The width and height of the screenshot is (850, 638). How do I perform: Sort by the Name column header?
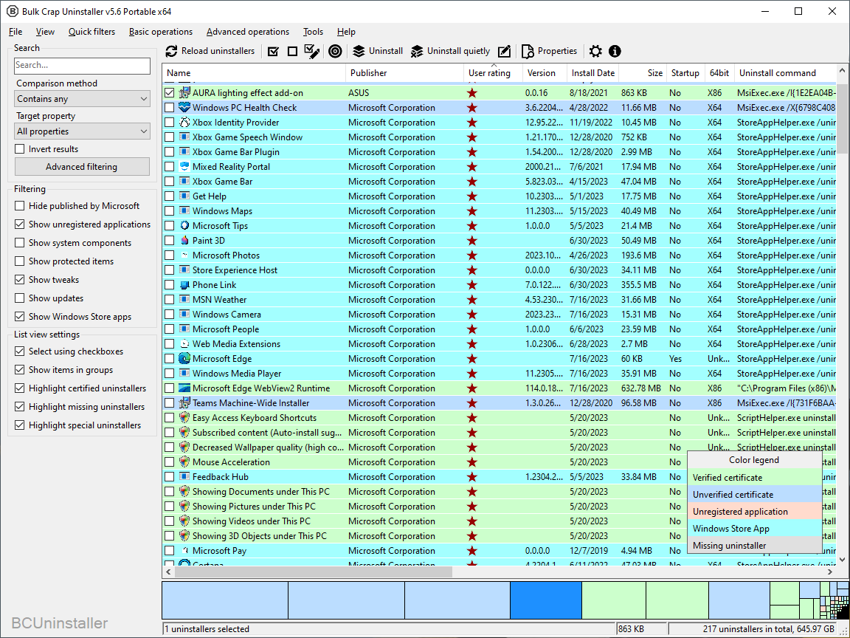point(254,72)
